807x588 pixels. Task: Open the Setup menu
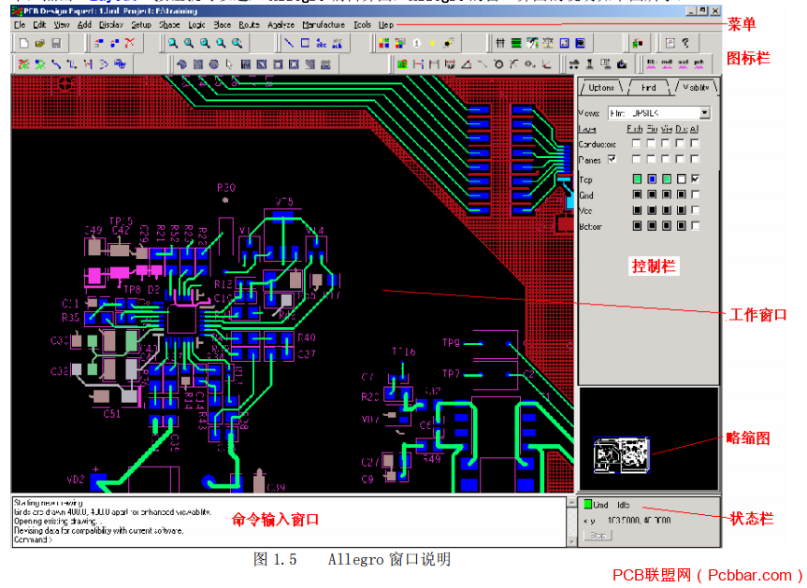click(141, 24)
